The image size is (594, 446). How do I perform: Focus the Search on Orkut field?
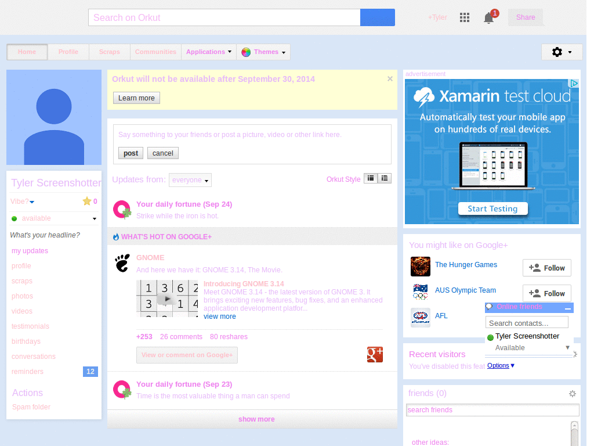pyautogui.click(x=224, y=17)
